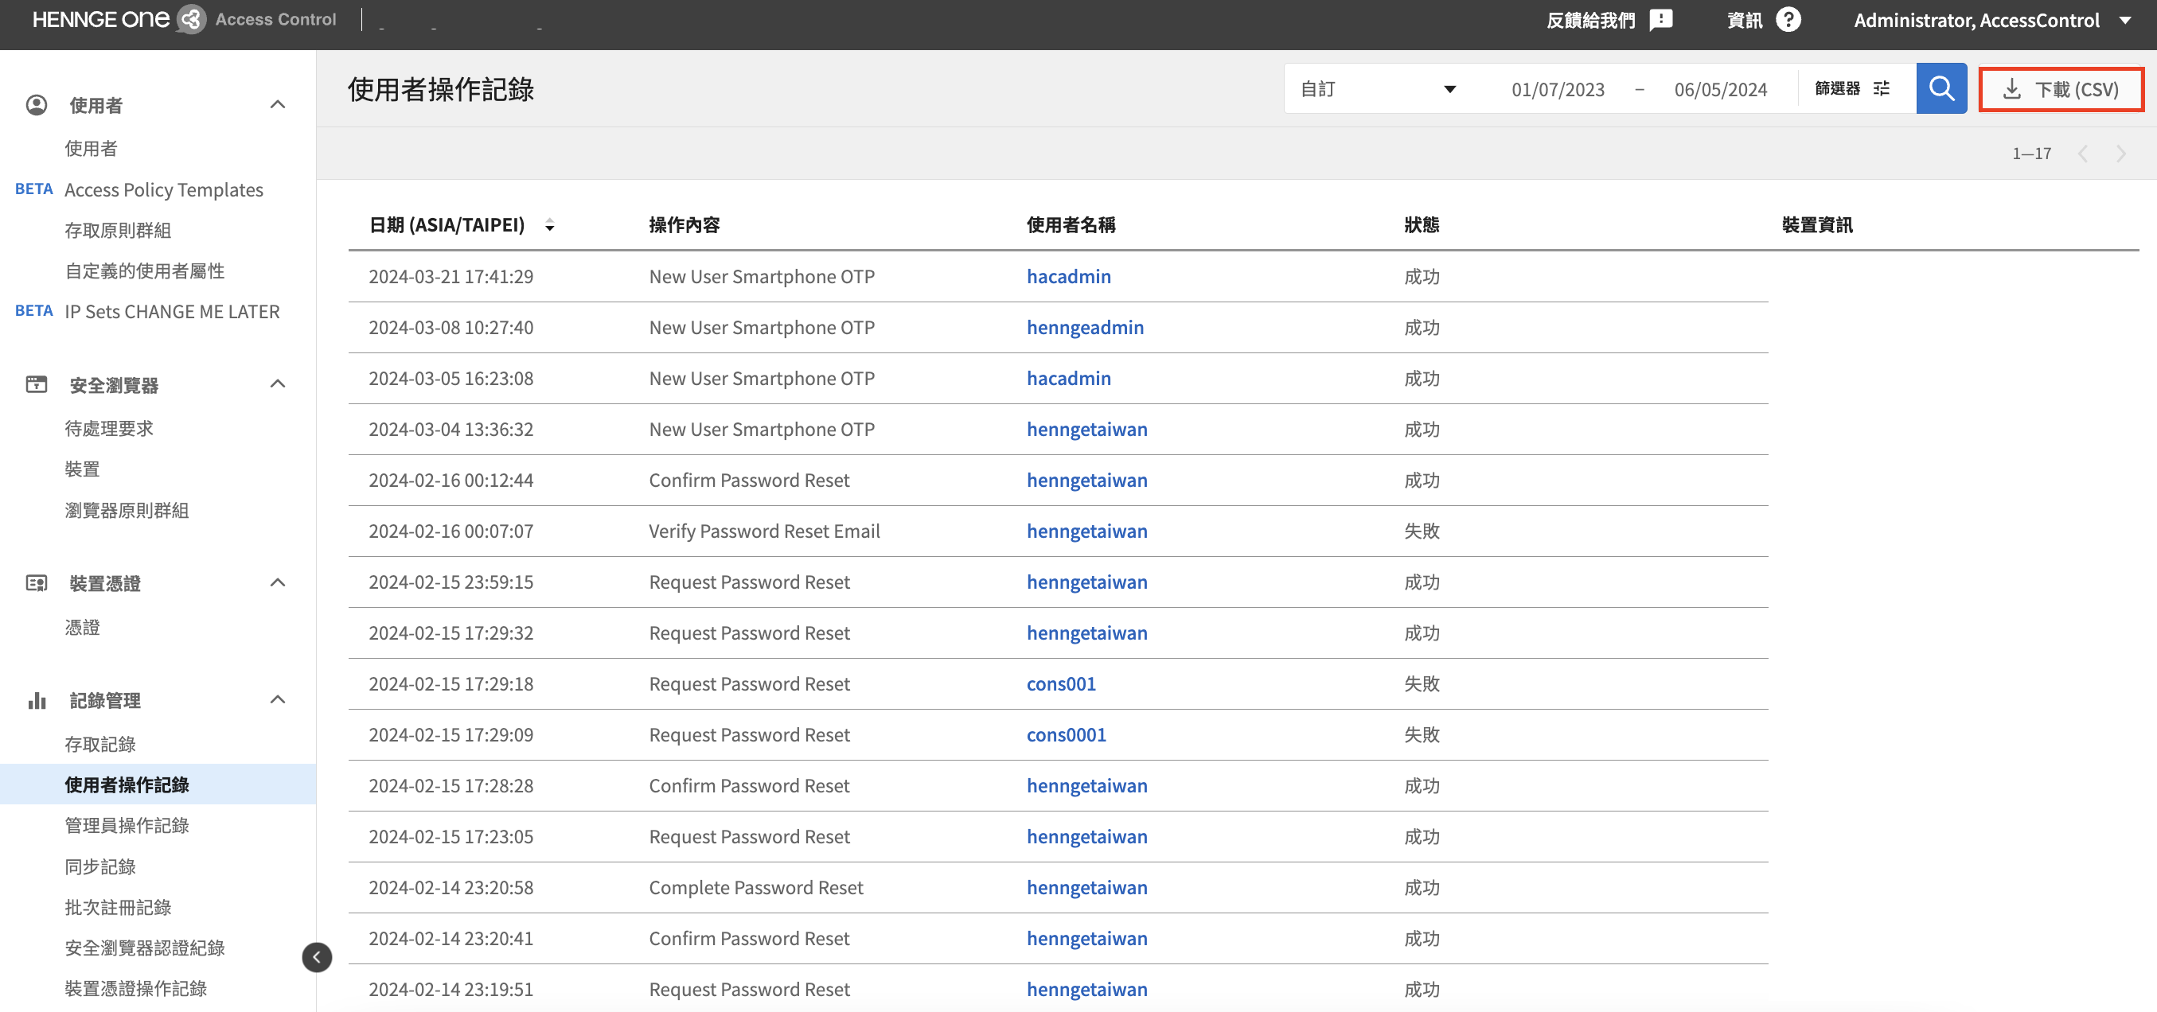2157x1012 pixels.
Task: Click Verify Password Reset Email text
Action: (x=763, y=531)
